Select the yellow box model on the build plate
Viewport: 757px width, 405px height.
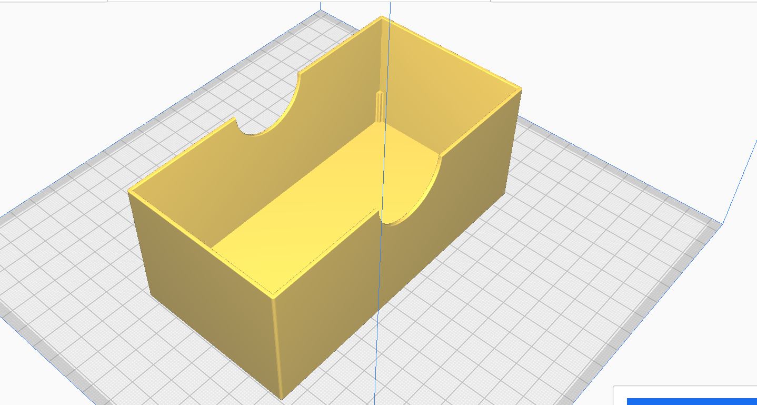click(325, 208)
